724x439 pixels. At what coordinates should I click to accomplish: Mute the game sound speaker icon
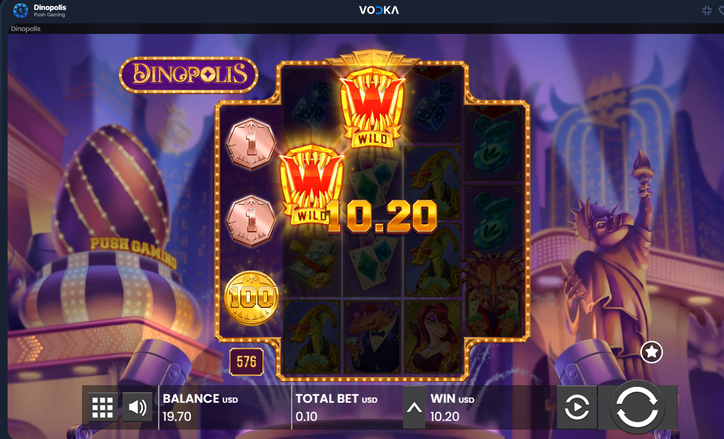coord(138,407)
